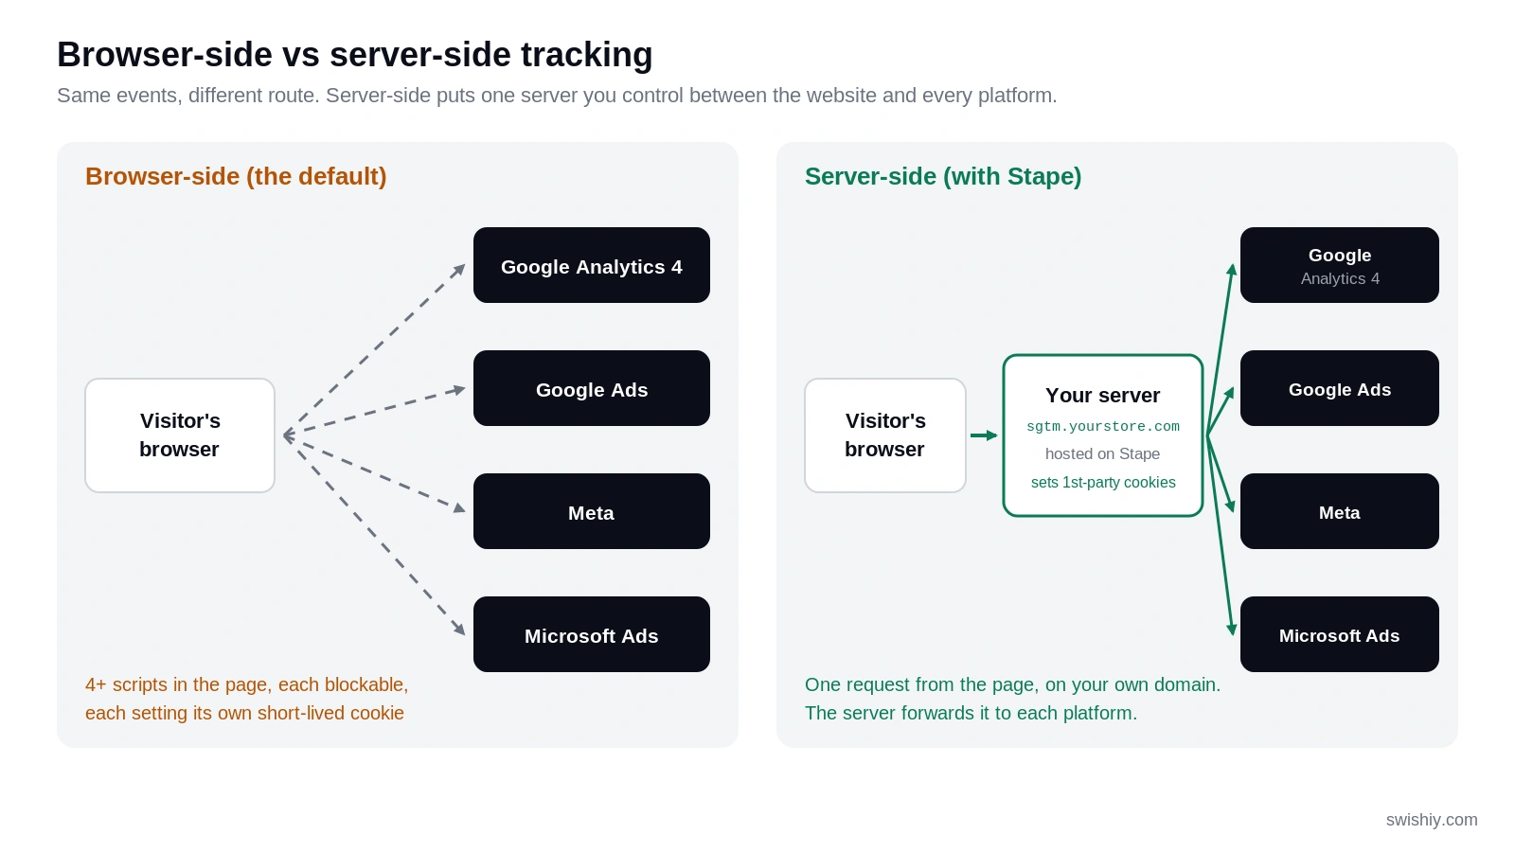Click the 'hosted on Stape' text

pos(1103,454)
